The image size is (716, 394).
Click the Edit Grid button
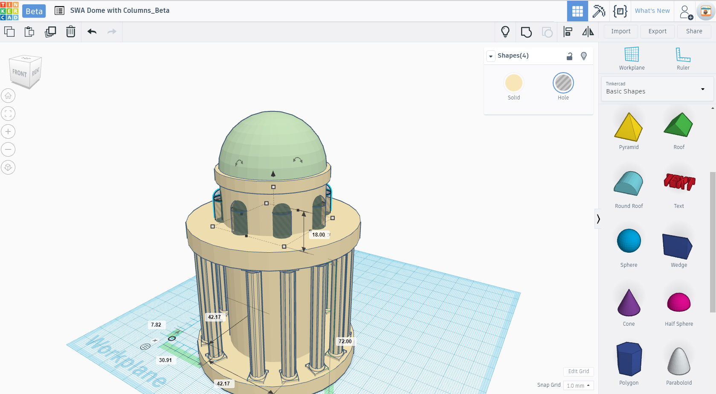click(578, 371)
